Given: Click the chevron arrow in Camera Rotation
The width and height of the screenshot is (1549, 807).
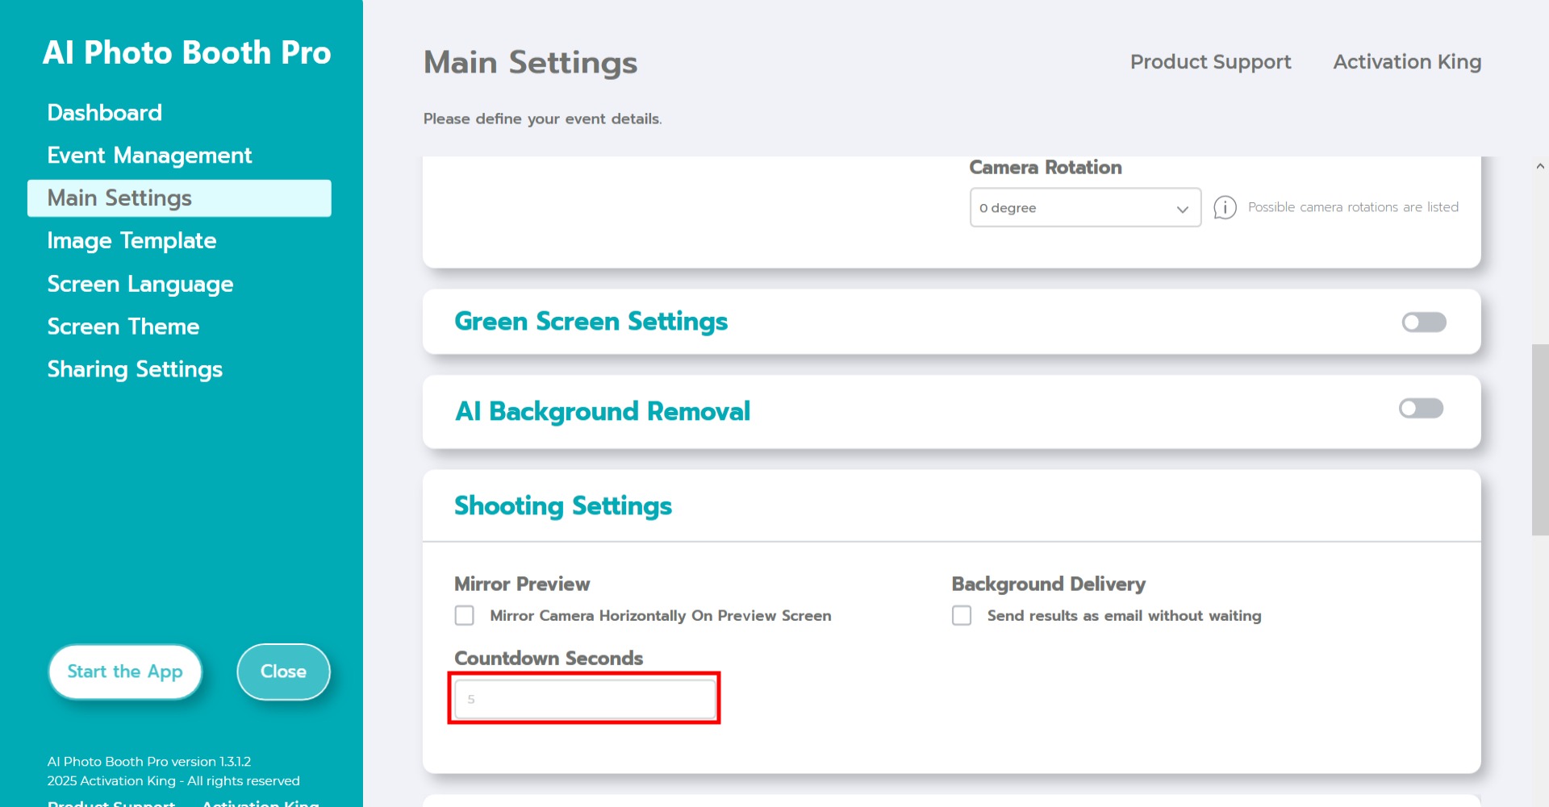Looking at the screenshot, I should coord(1182,209).
